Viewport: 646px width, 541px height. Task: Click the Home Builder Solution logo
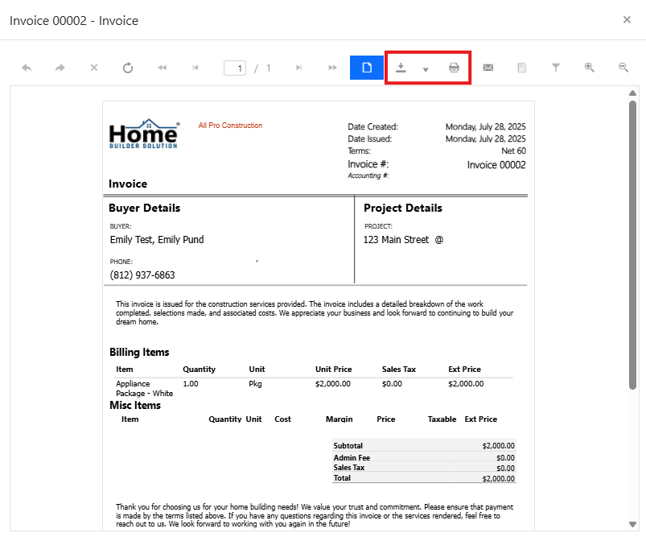click(144, 134)
